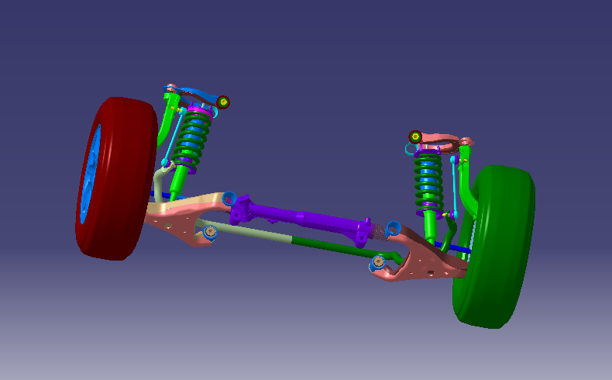
Task: Pick the right green coil spring
Action: click(x=428, y=183)
